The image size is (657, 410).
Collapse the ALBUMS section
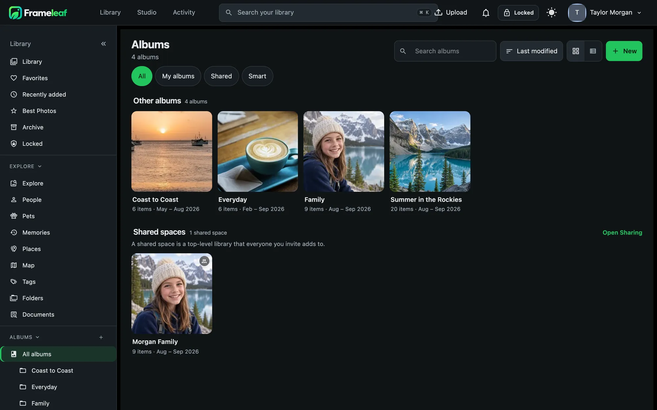pos(25,337)
